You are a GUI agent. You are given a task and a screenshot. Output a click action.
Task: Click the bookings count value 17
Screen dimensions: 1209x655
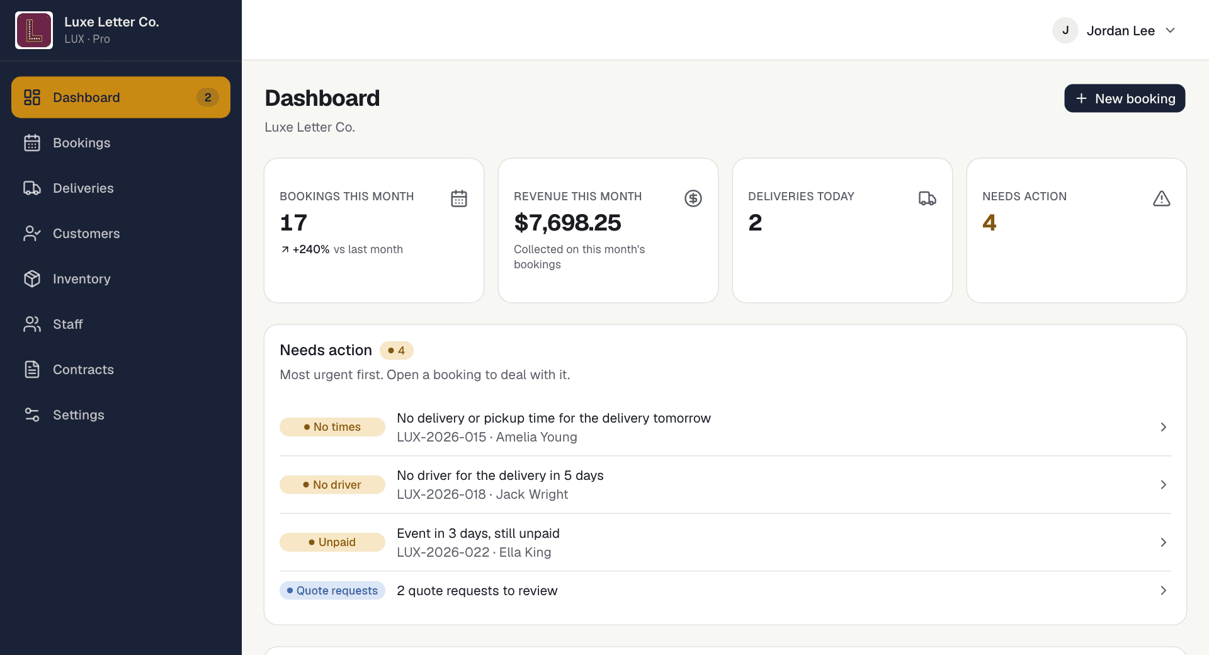pos(293,222)
